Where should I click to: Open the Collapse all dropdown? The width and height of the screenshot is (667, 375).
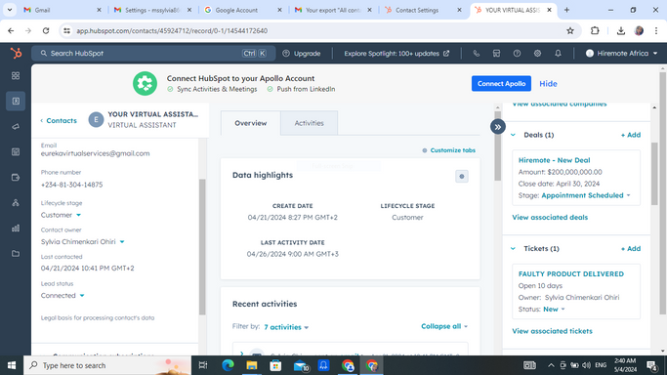tap(444, 326)
